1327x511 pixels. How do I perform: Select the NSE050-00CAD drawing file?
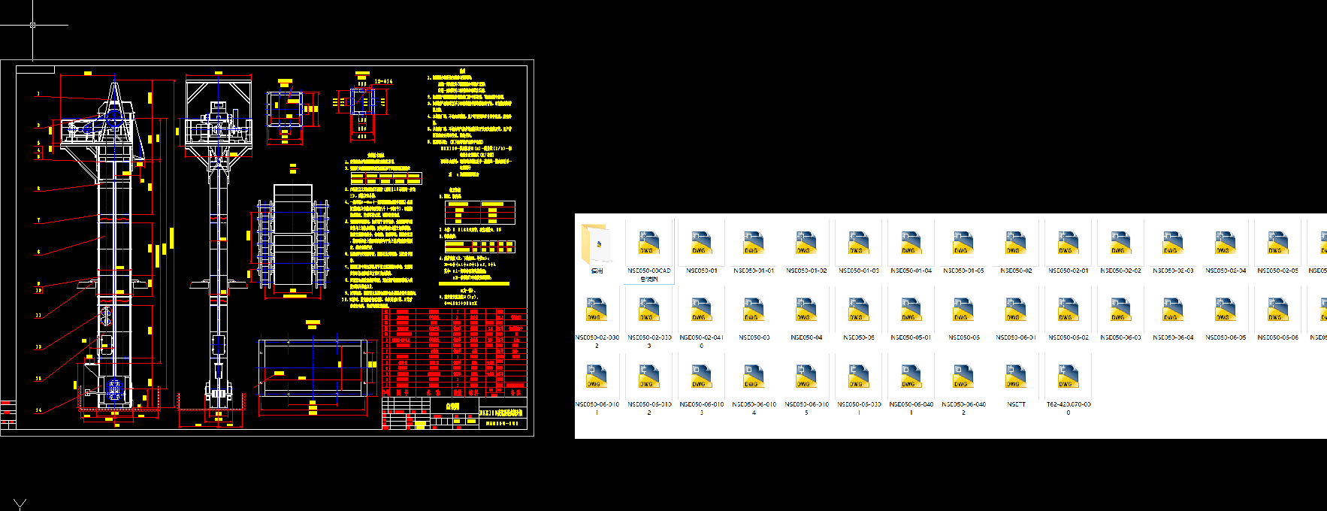tap(649, 253)
